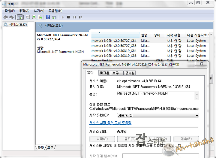Open the 보기(V) menu
216x158 pixels.
(39, 11)
